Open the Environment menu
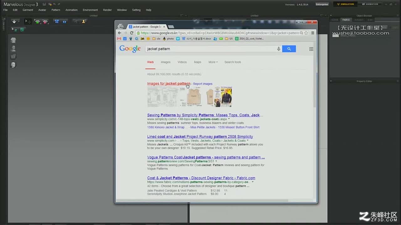401x225 pixels. [90, 10]
